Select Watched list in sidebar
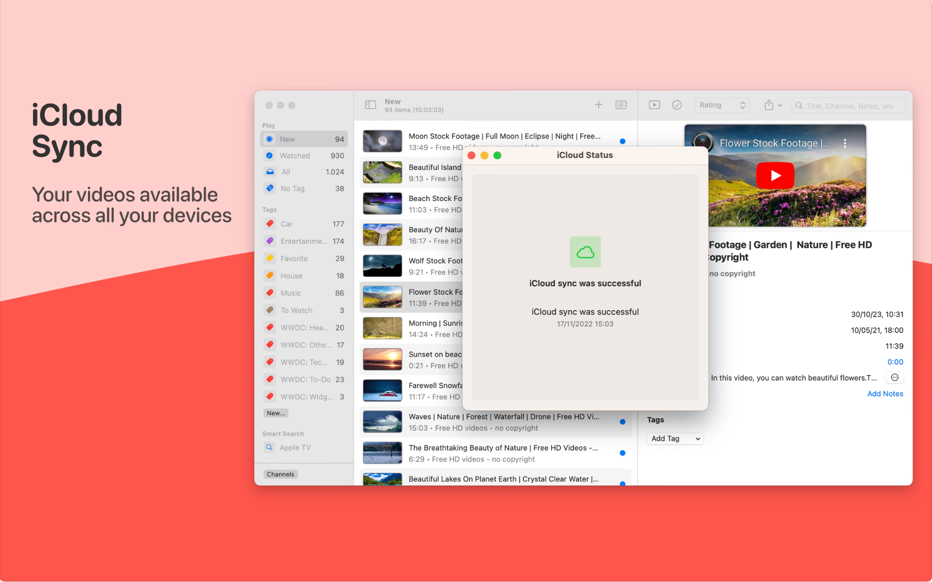Image resolution: width=932 pixels, height=582 pixels. (x=304, y=156)
